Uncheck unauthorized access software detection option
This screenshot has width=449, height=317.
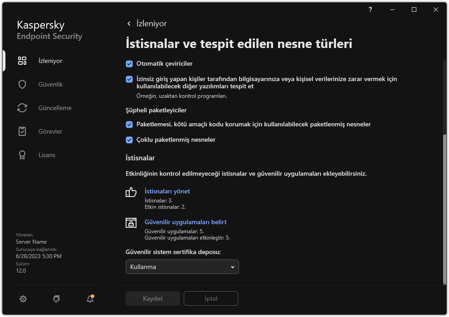tap(129, 78)
